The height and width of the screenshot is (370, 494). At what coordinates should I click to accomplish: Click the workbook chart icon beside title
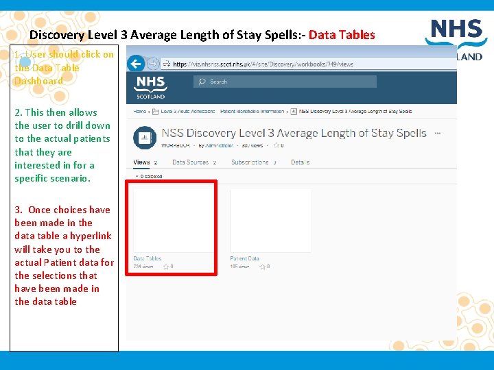tap(145, 138)
